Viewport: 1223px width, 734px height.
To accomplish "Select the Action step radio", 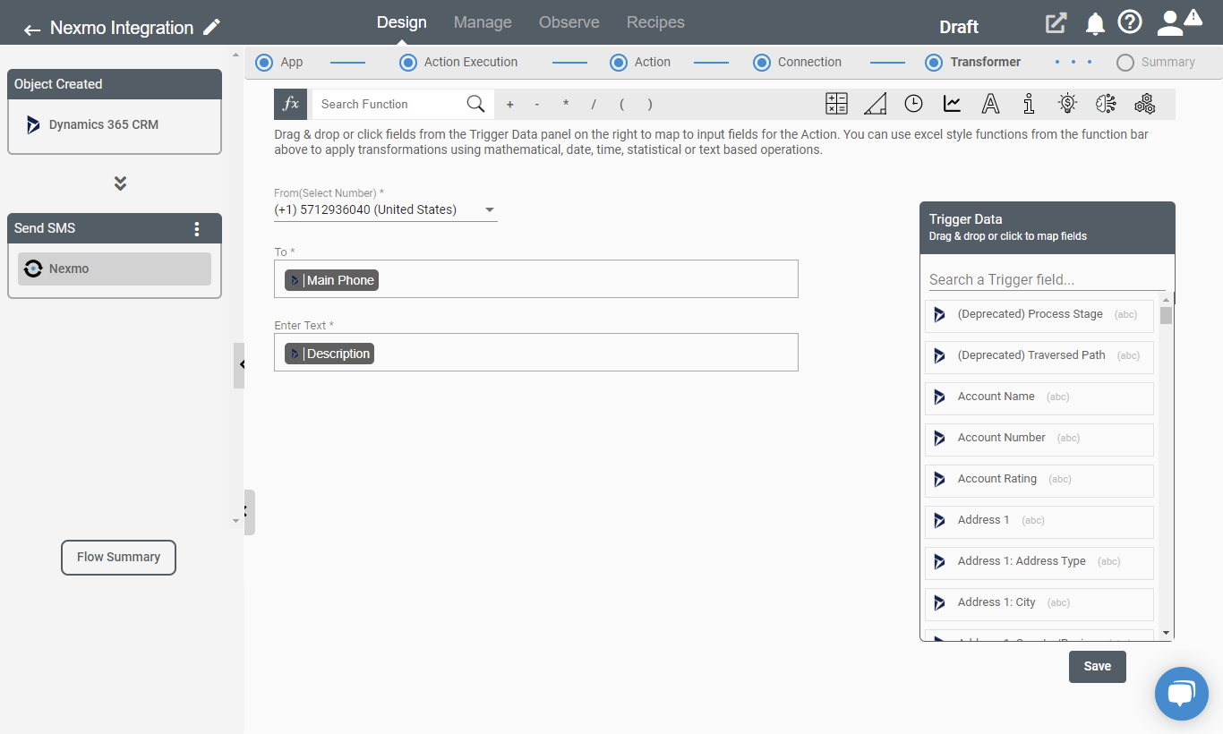I will click(x=619, y=63).
